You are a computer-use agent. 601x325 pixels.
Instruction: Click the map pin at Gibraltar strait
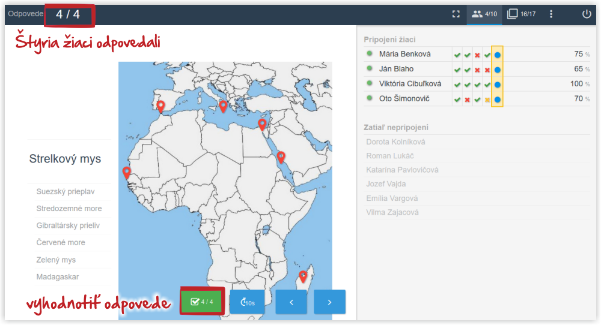(x=160, y=106)
